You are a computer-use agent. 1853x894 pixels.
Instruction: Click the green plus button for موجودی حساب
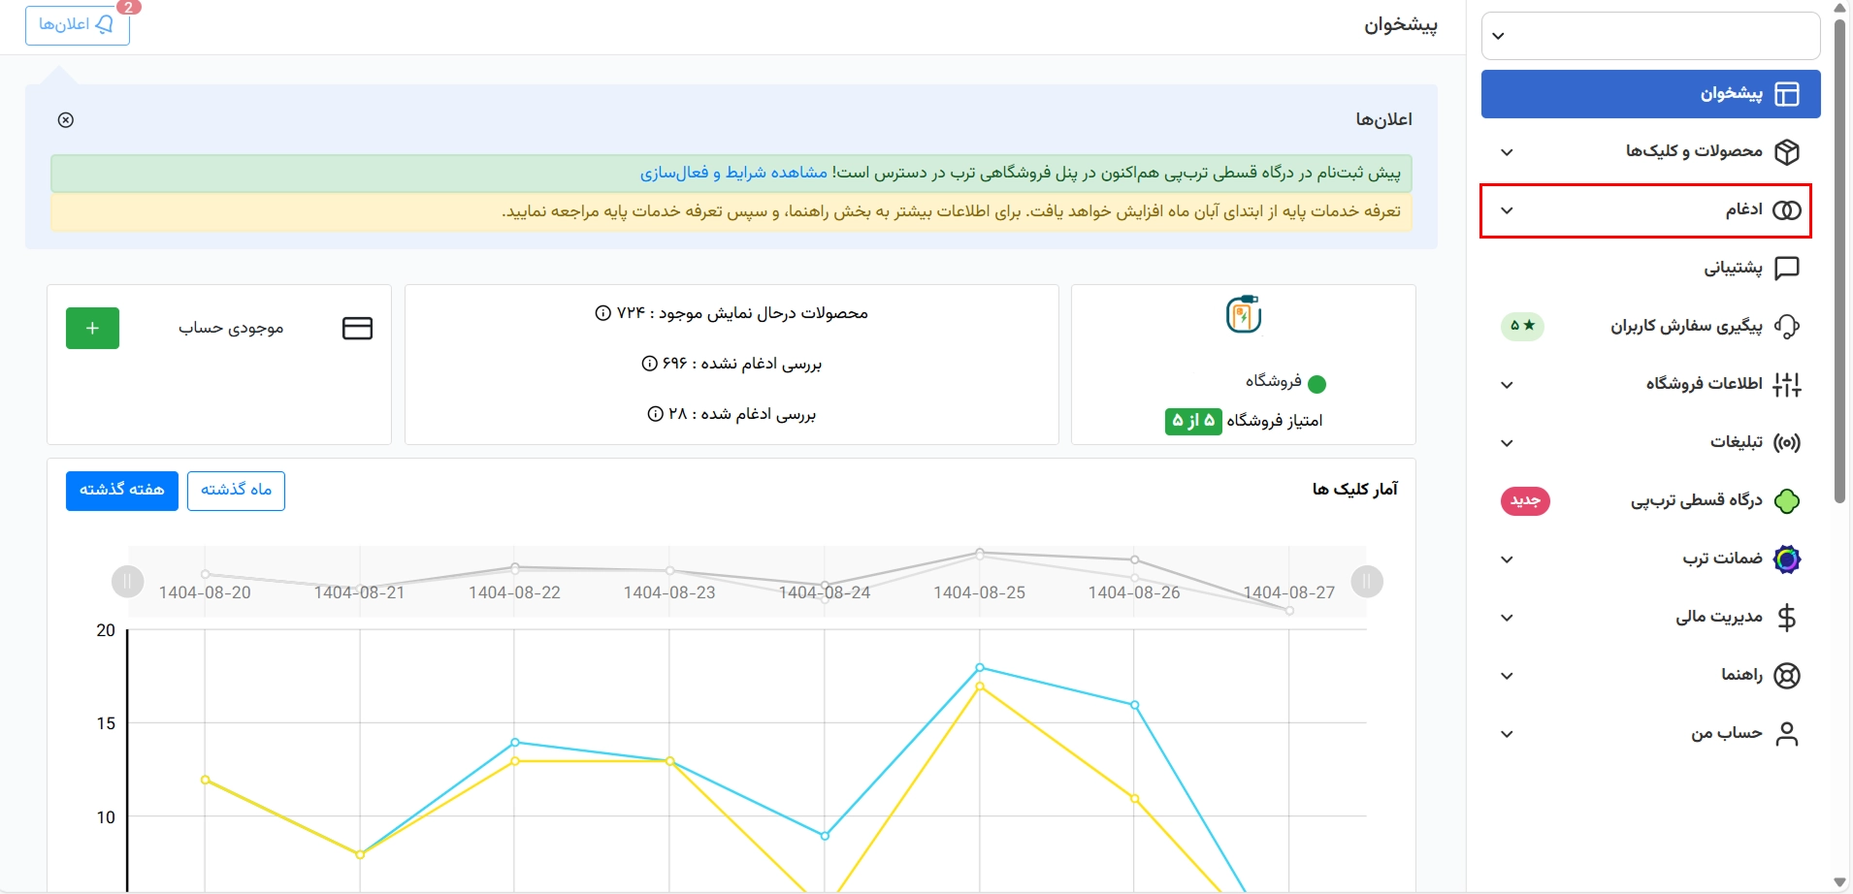pos(92,328)
